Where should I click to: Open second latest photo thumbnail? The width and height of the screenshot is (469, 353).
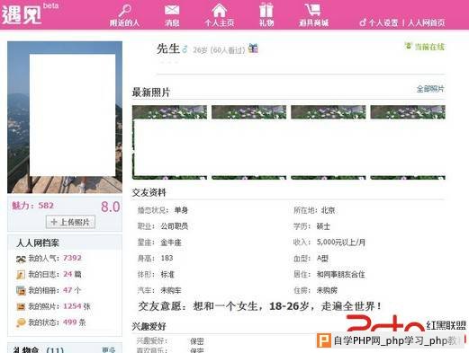249,143
